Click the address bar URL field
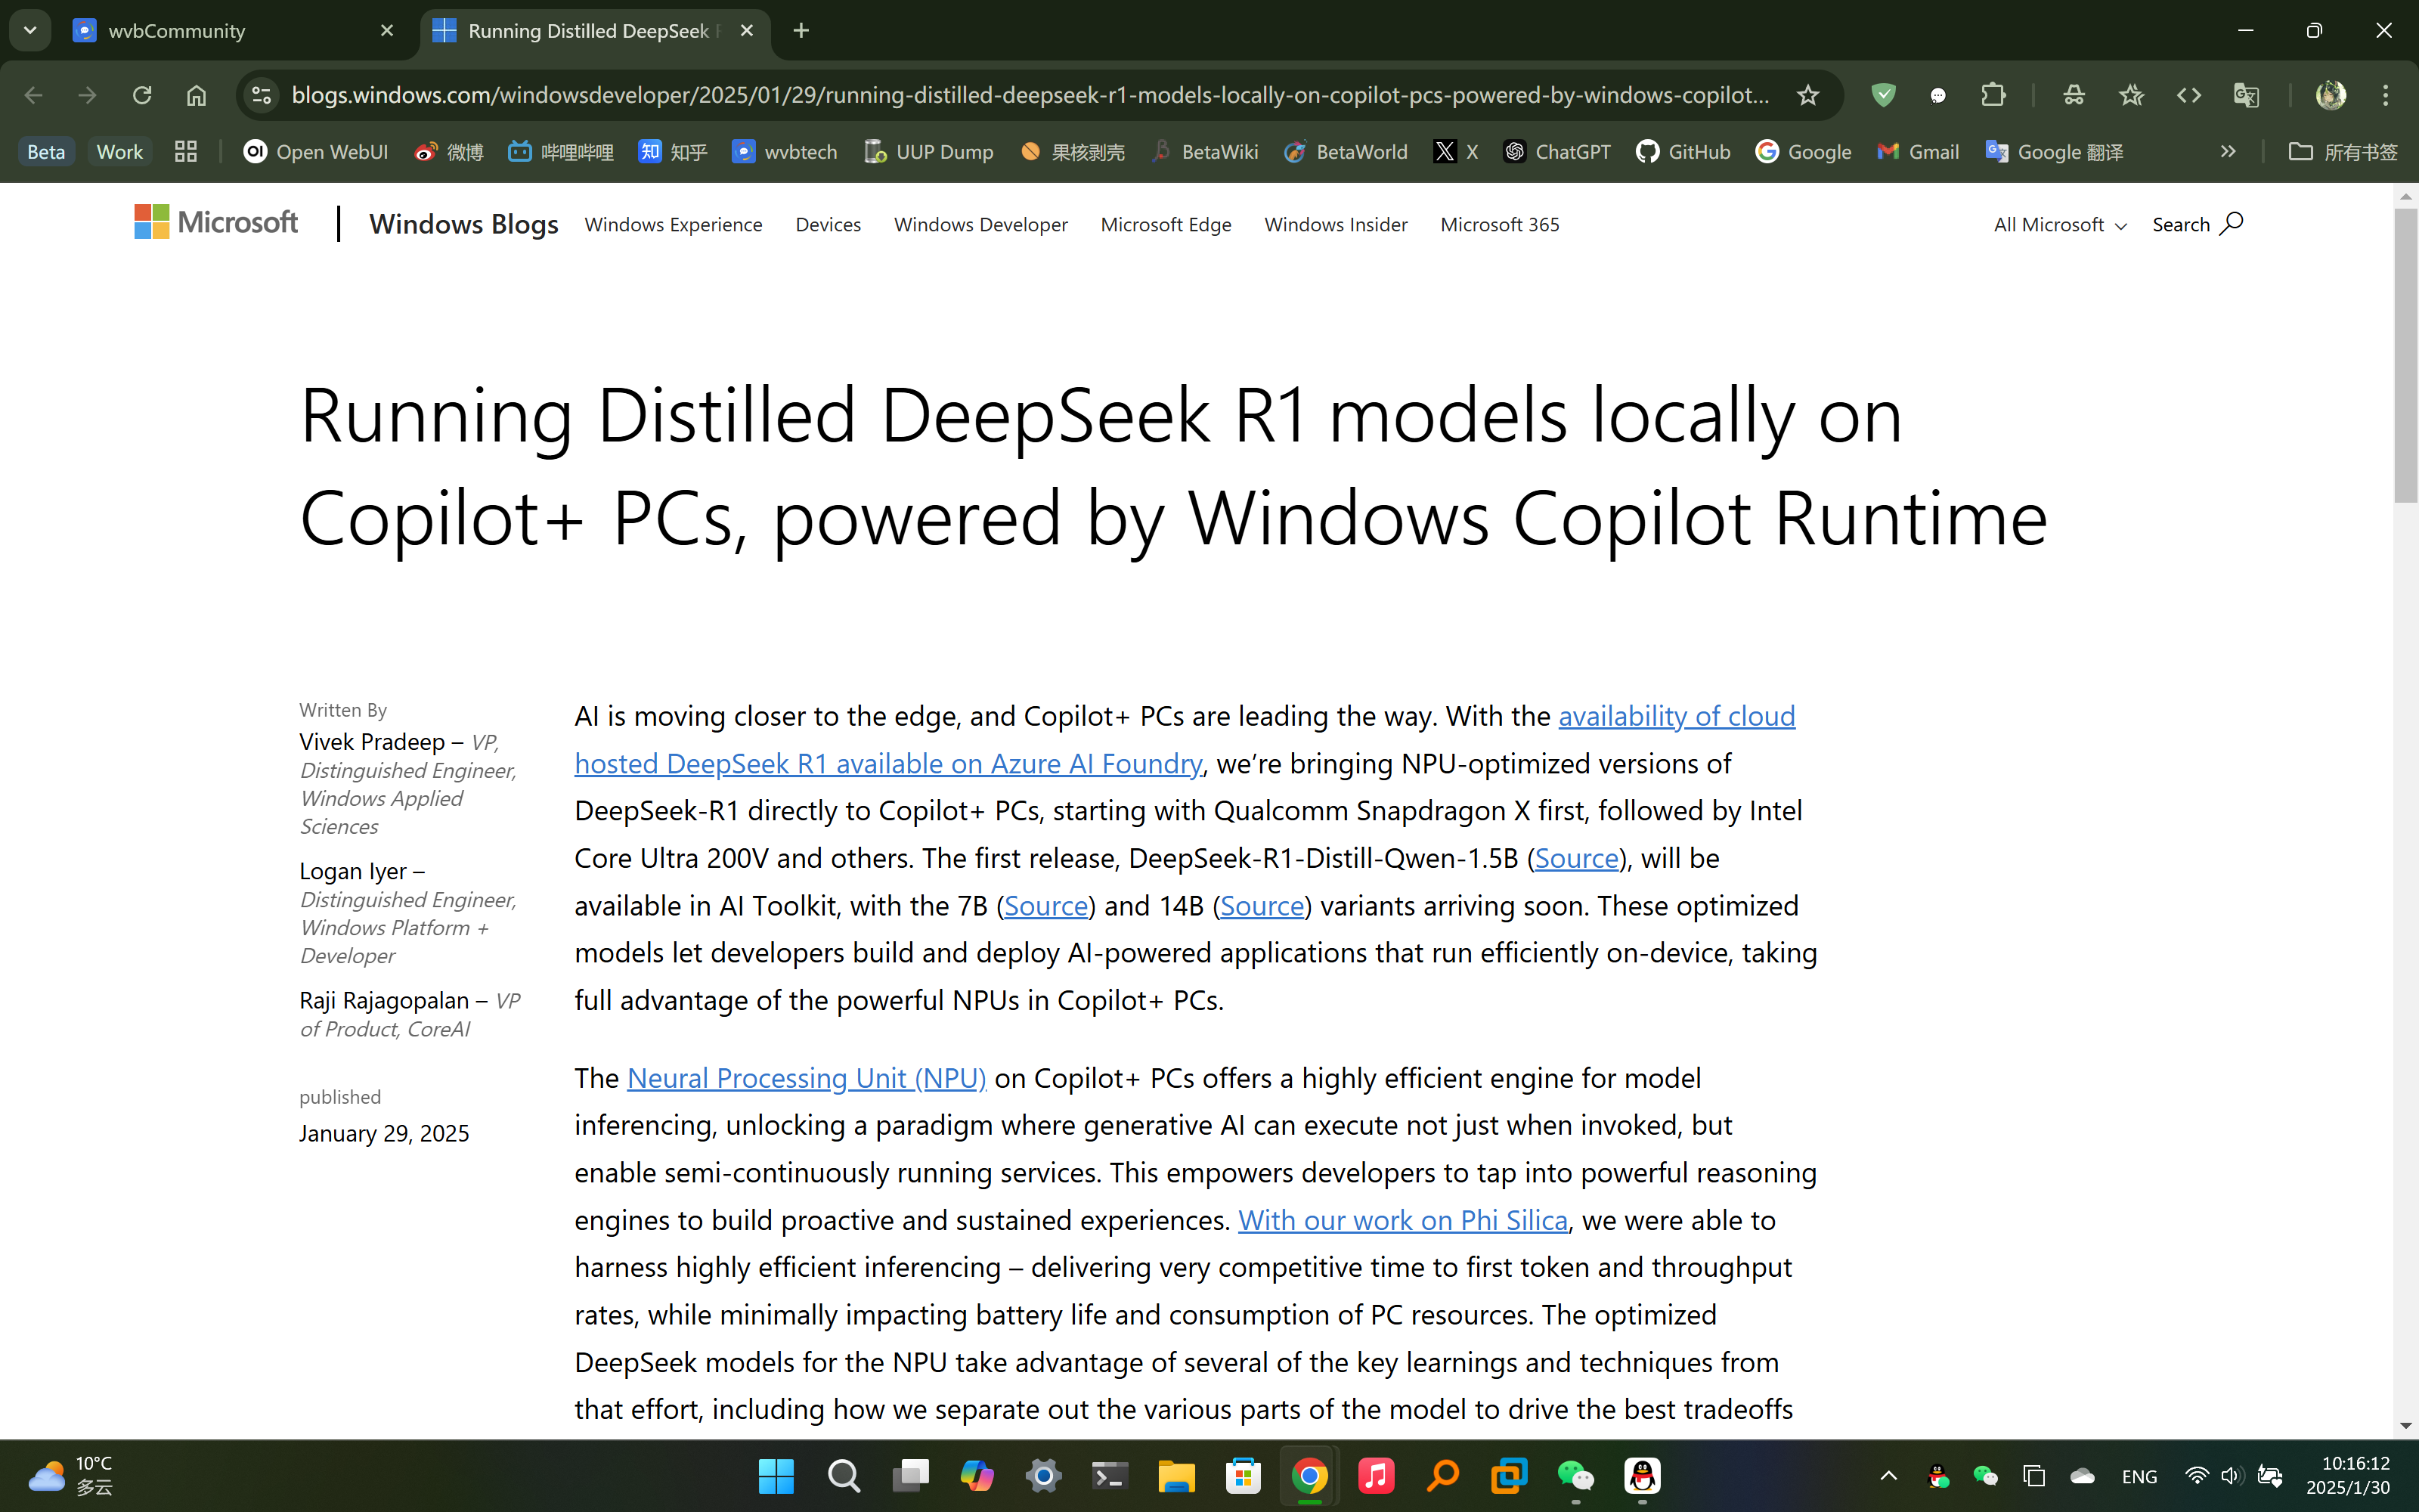Viewport: 2419px width, 1512px height. (1030, 95)
